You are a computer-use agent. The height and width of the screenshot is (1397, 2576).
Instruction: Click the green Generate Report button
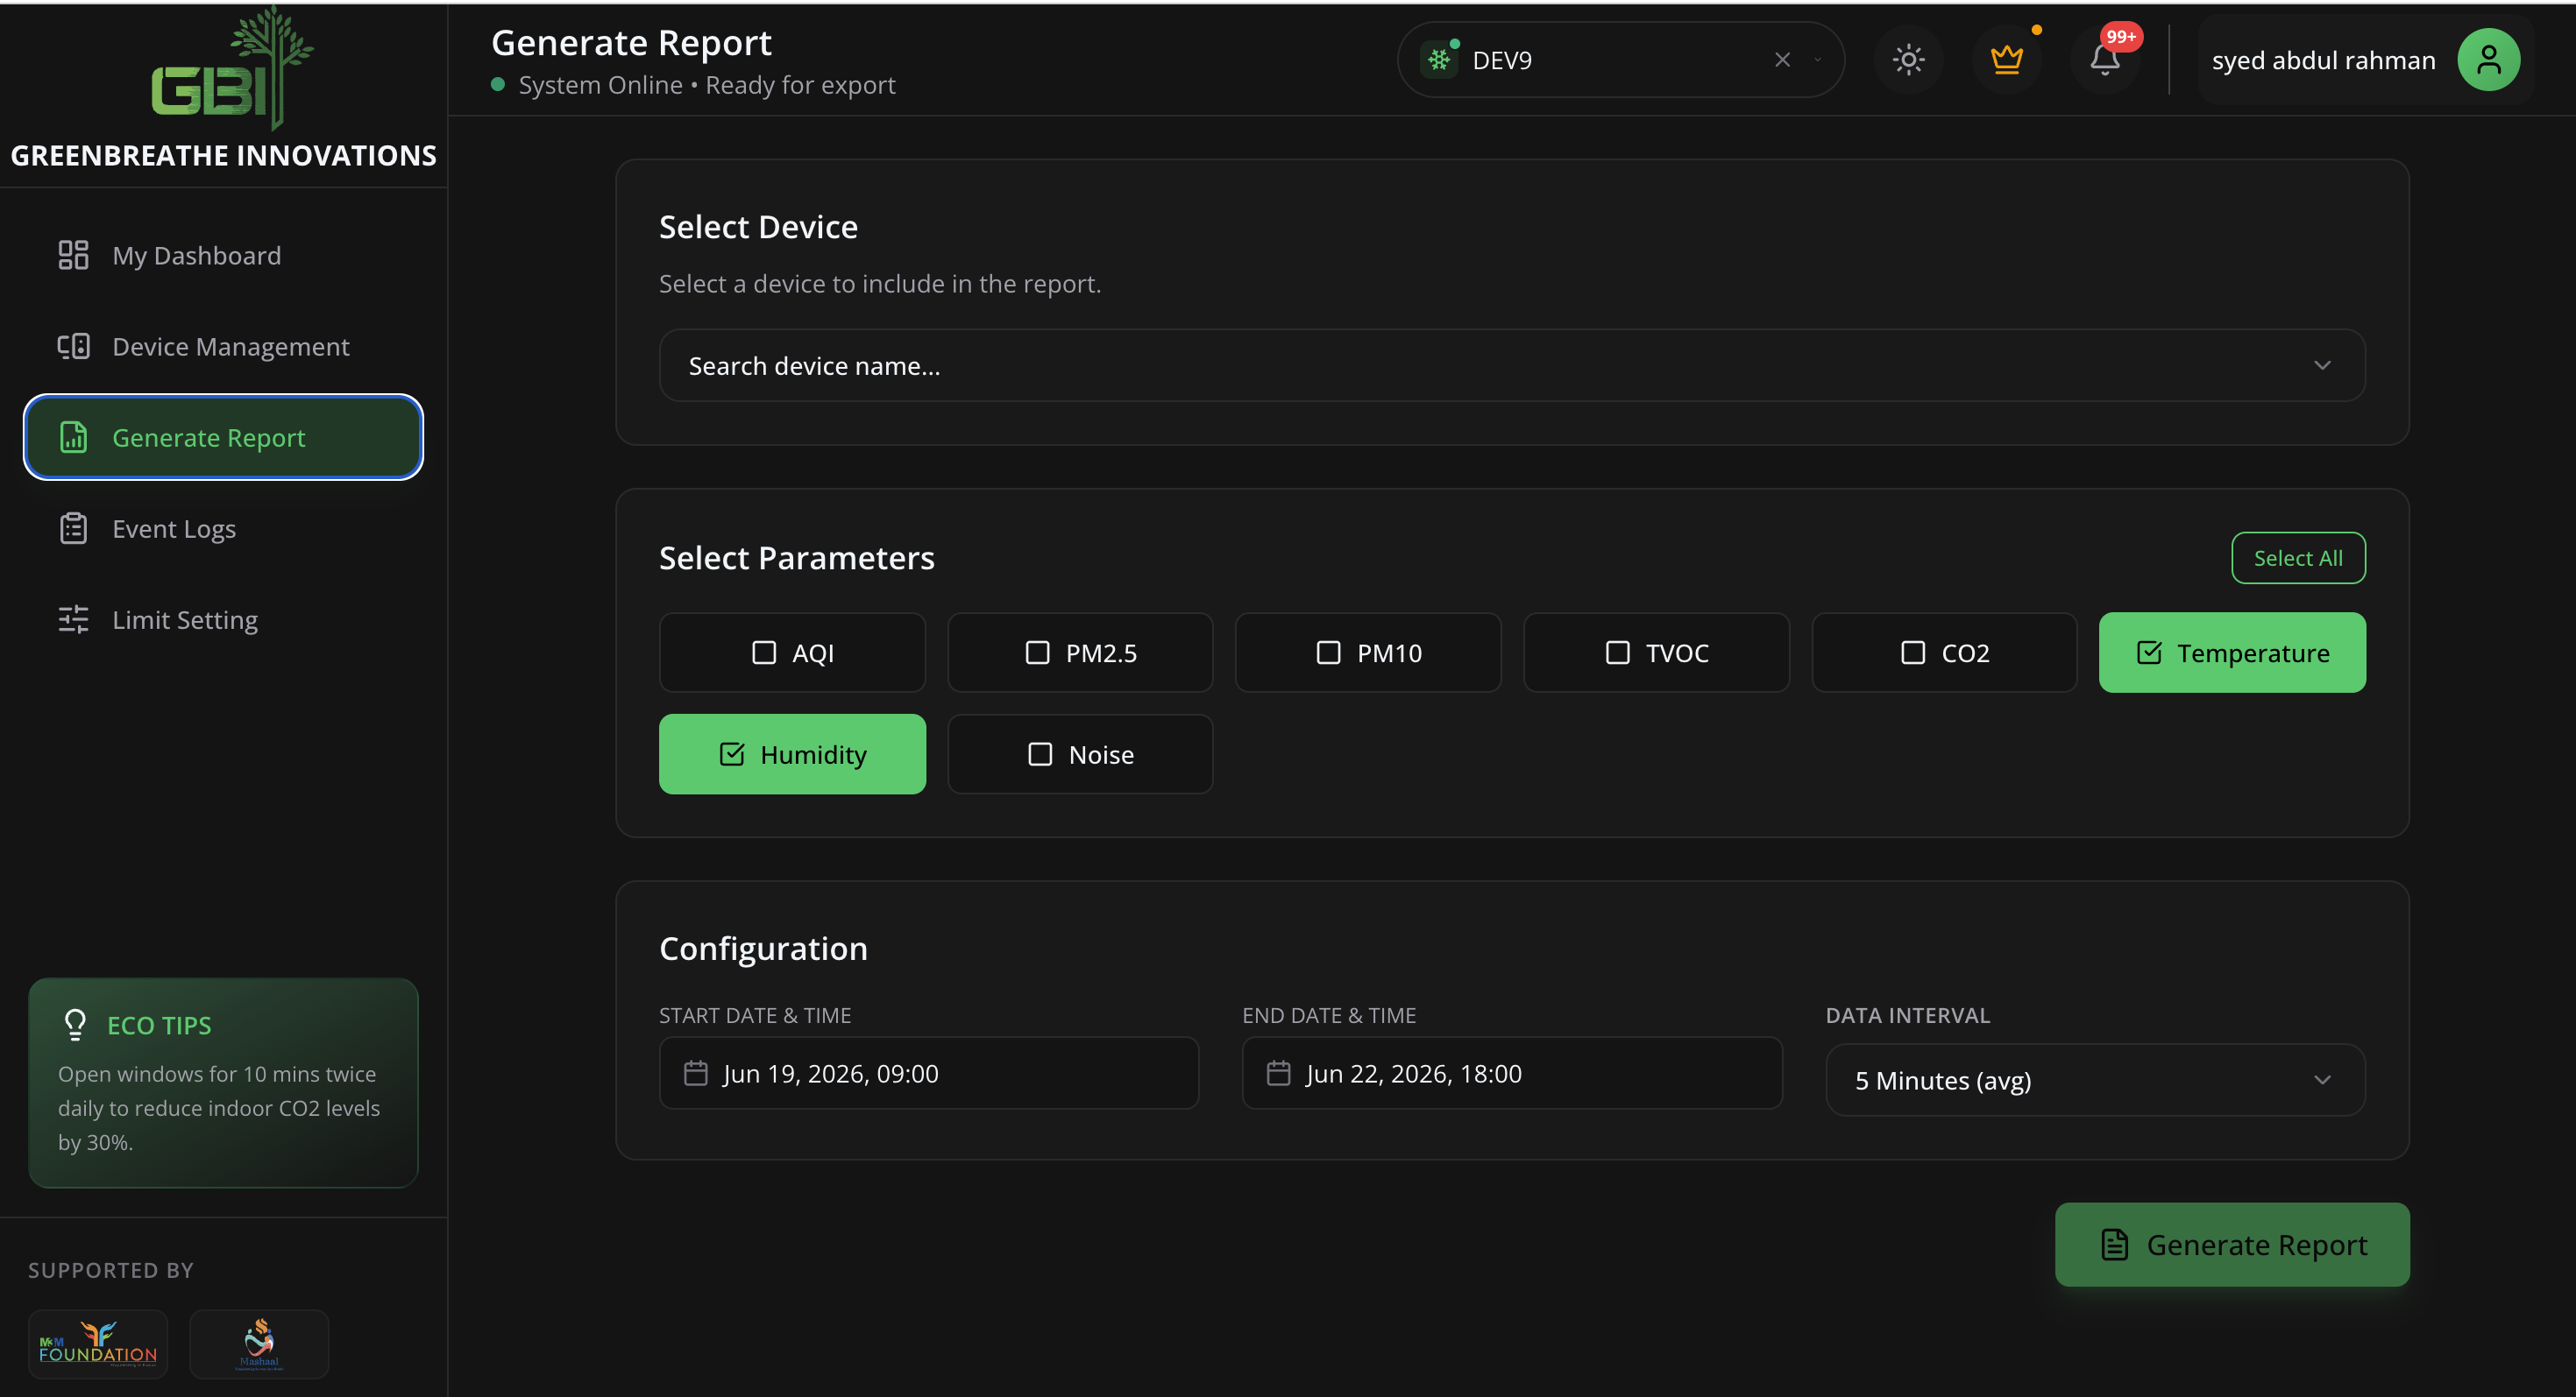2232,1244
